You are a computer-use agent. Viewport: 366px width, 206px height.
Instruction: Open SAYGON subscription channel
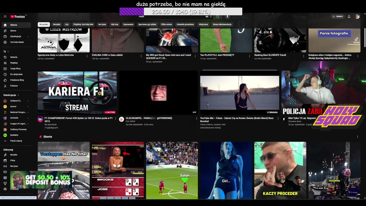click(x=16, y=118)
